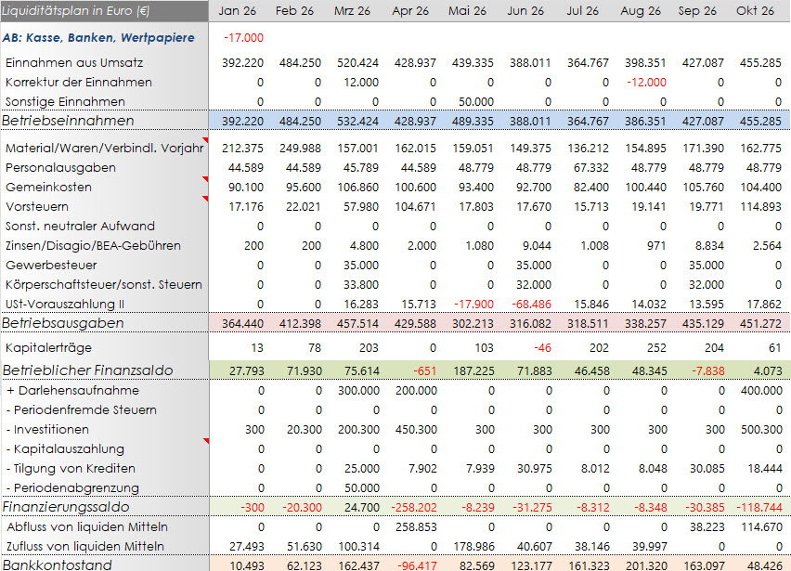Click the Betriebsausgaben summary row label
Image resolution: width=791 pixels, height=571 pixels.
click(x=60, y=323)
